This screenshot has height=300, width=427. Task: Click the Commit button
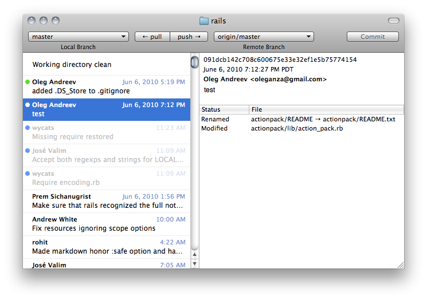click(x=373, y=37)
